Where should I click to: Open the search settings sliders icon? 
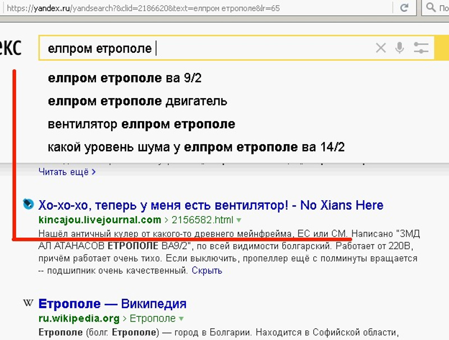[421, 48]
